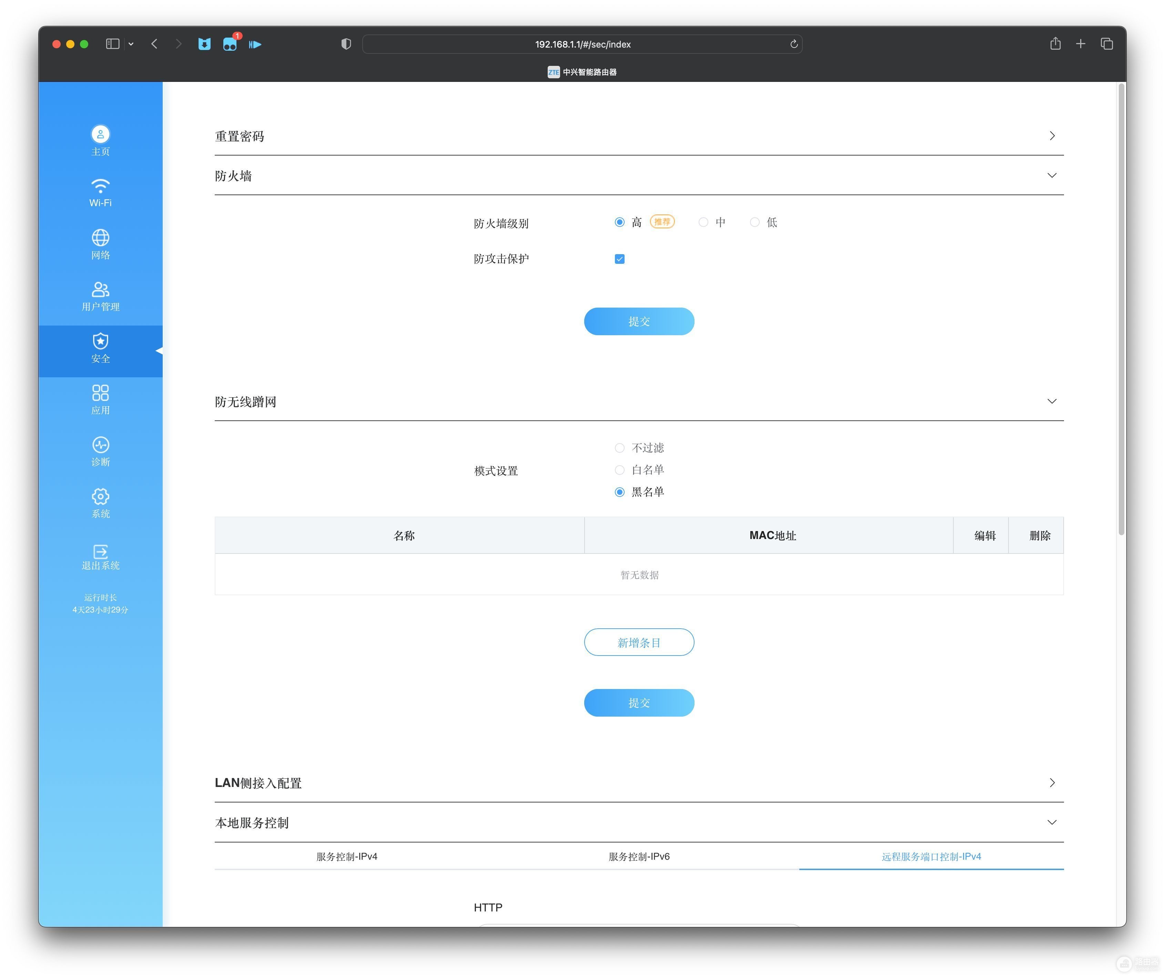Open the 诊断 diagnostics icon

(x=100, y=445)
